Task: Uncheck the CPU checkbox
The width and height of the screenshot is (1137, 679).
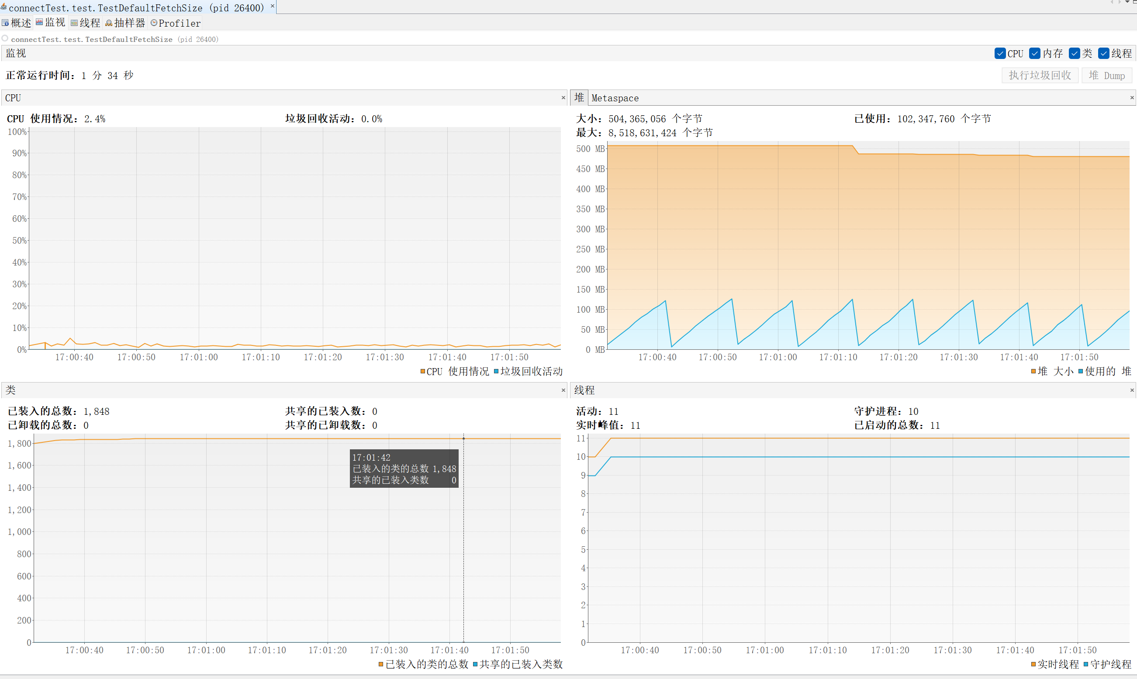Action: (1000, 54)
